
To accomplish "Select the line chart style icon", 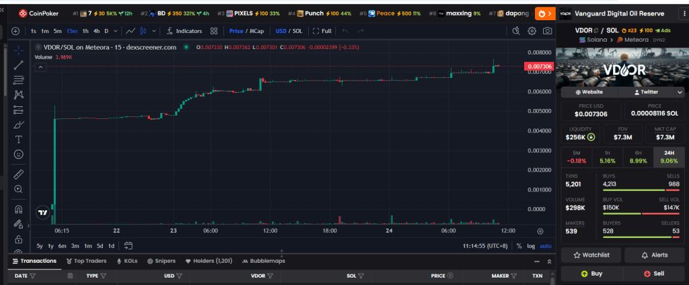I will click(x=130, y=31).
